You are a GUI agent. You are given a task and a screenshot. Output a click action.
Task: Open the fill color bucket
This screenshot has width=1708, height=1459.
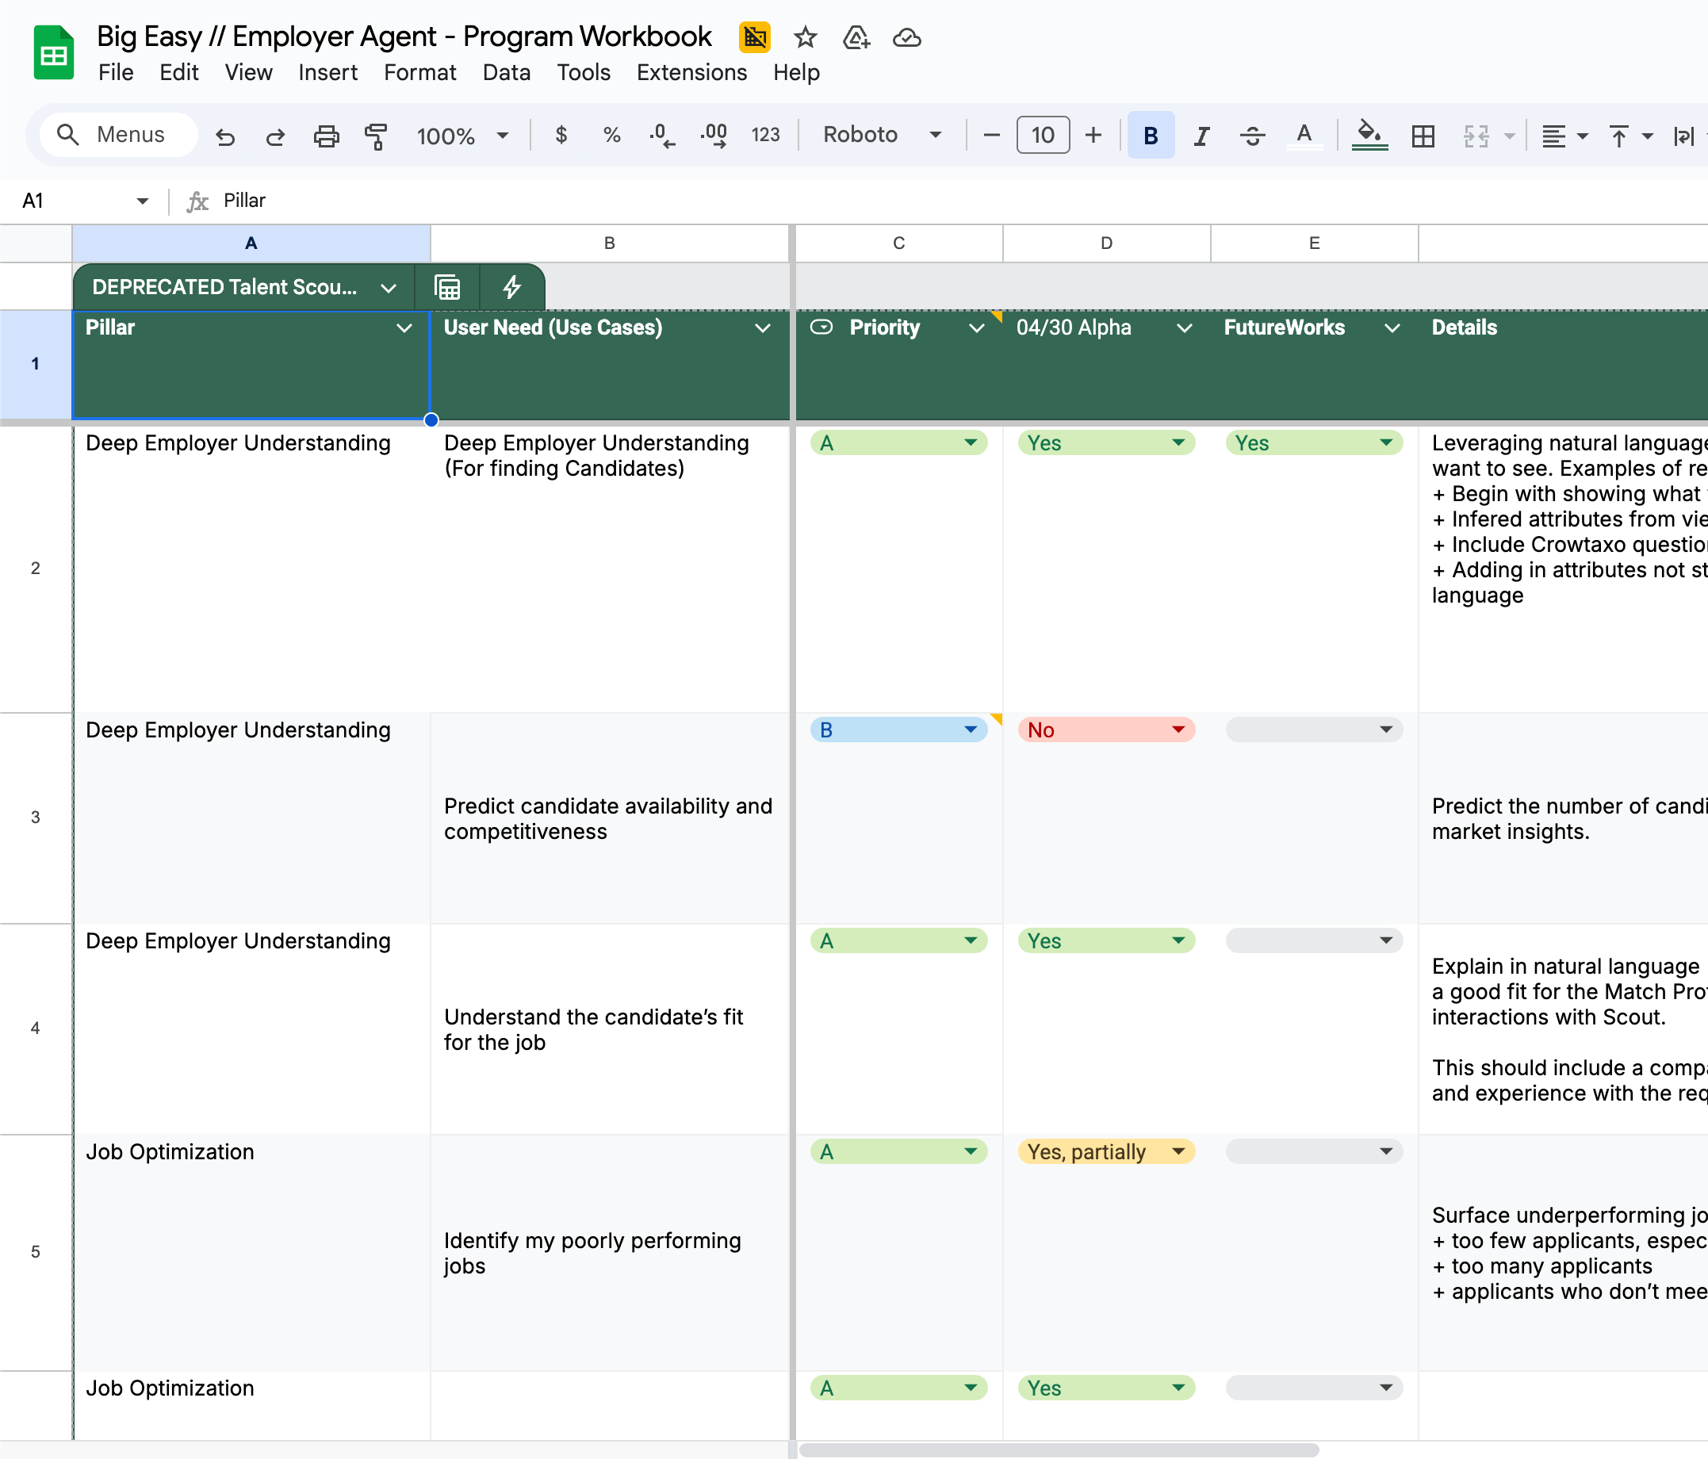pyautogui.click(x=1369, y=135)
